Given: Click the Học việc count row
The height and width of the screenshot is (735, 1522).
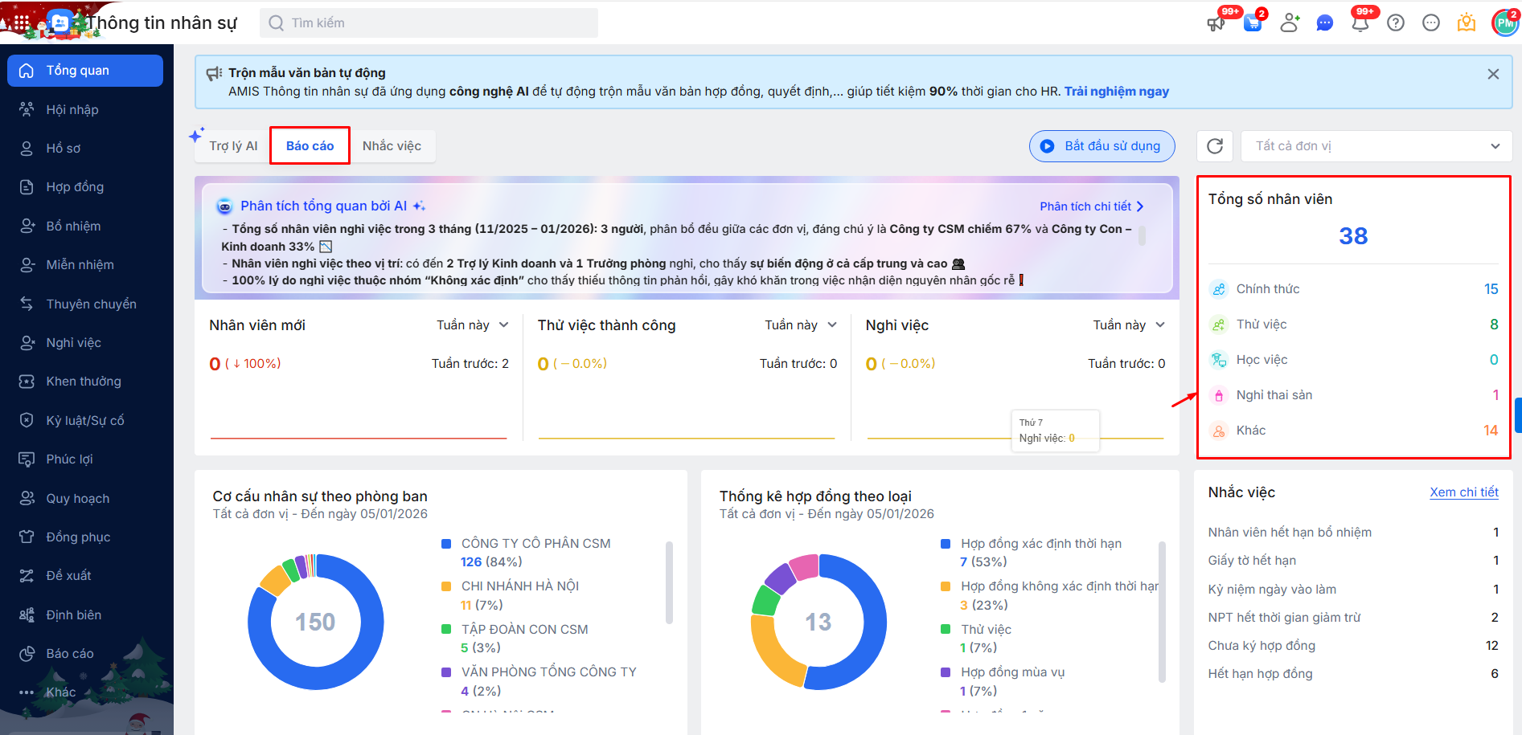Looking at the screenshot, I should (x=1354, y=360).
